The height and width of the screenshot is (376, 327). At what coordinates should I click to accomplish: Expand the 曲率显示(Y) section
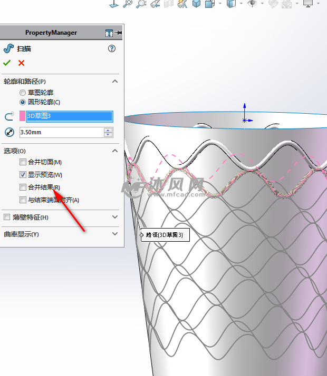[115, 234]
